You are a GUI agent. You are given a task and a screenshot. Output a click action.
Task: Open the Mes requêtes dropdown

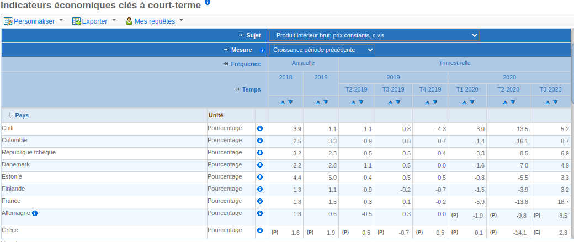click(155, 21)
